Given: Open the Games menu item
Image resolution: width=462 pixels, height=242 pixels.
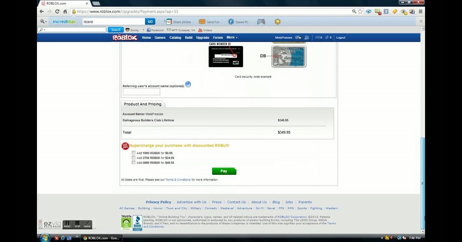Looking at the screenshot, I should [x=160, y=38].
